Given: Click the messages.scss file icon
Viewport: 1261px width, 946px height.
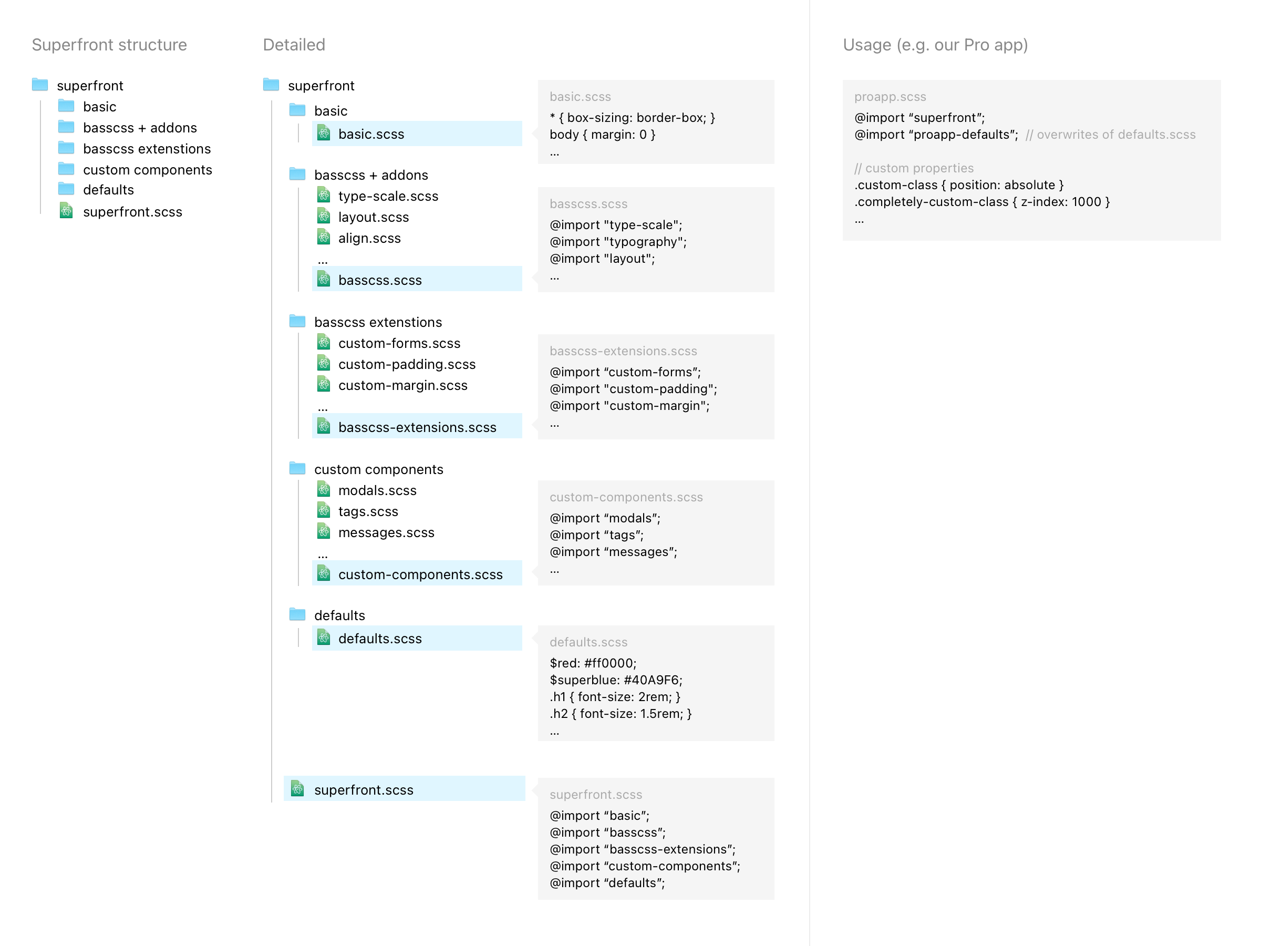Looking at the screenshot, I should pyautogui.click(x=323, y=531).
